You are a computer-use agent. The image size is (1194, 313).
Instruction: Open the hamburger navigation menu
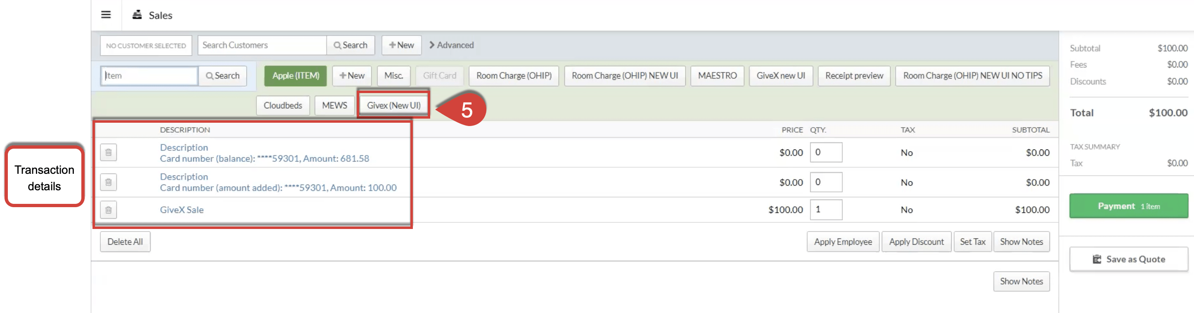(106, 15)
